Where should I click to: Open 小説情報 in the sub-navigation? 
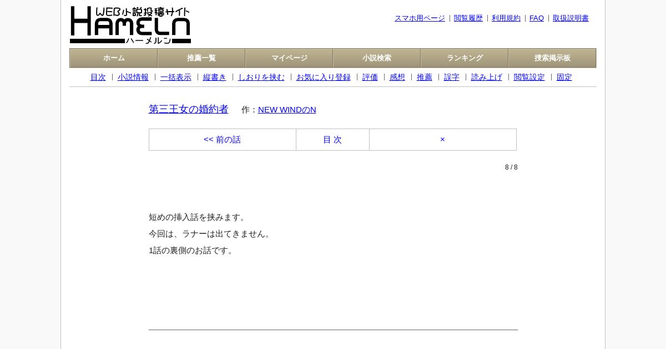coord(133,77)
